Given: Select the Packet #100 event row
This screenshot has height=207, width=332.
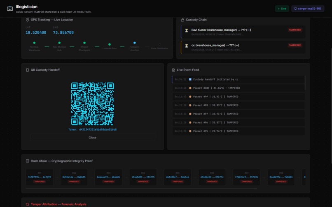Looking at the screenshot, I should (x=238, y=88).
